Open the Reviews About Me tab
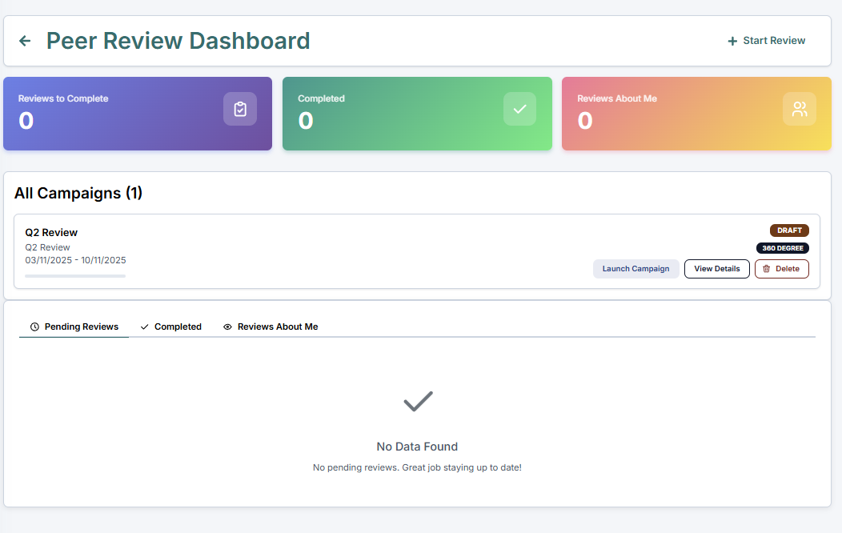Screen dimensions: 842x533 tap(277, 327)
